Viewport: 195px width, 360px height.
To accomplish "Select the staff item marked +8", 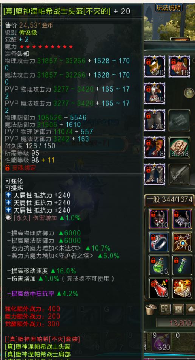I will click(x=182, y=242).
